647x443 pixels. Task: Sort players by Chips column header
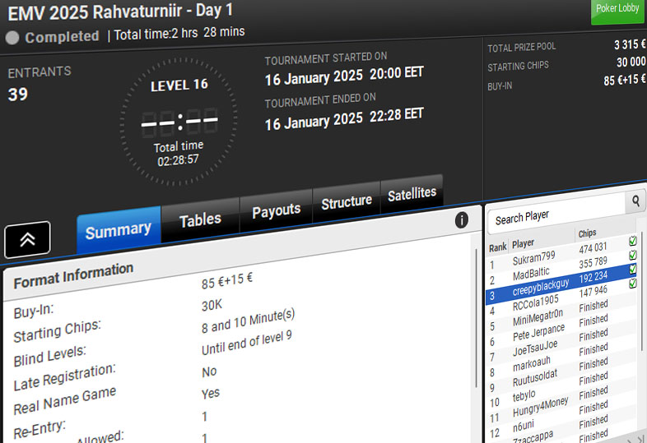588,233
